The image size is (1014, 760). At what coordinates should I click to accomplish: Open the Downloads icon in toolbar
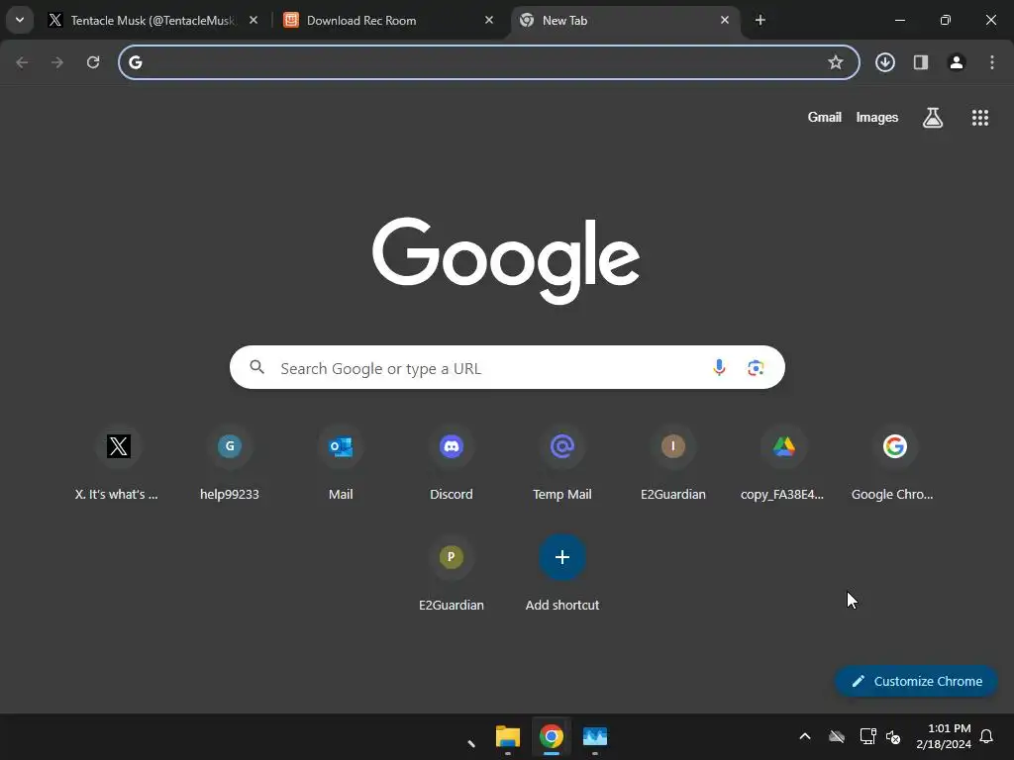click(x=885, y=62)
